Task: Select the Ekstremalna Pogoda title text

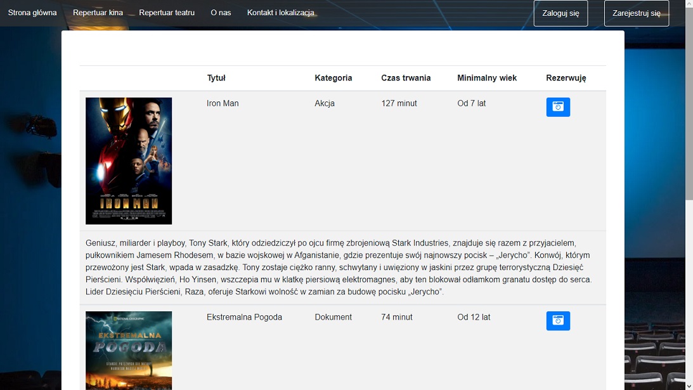Action: coord(244,317)
